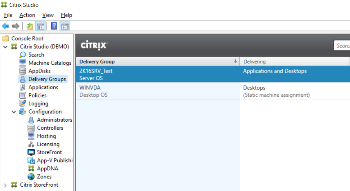Click the Controllers server icon
This screenshot has width=350, height=191.
31,128
